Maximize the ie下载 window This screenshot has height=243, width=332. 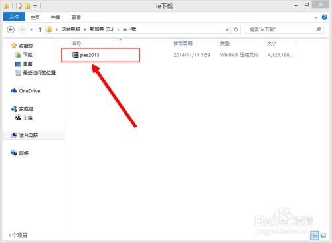[307, 5]
